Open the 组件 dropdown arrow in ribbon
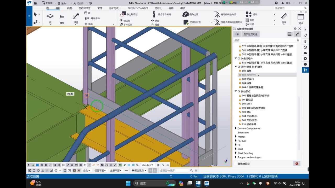The image size is (335, 188). click(x=275, y=14)
